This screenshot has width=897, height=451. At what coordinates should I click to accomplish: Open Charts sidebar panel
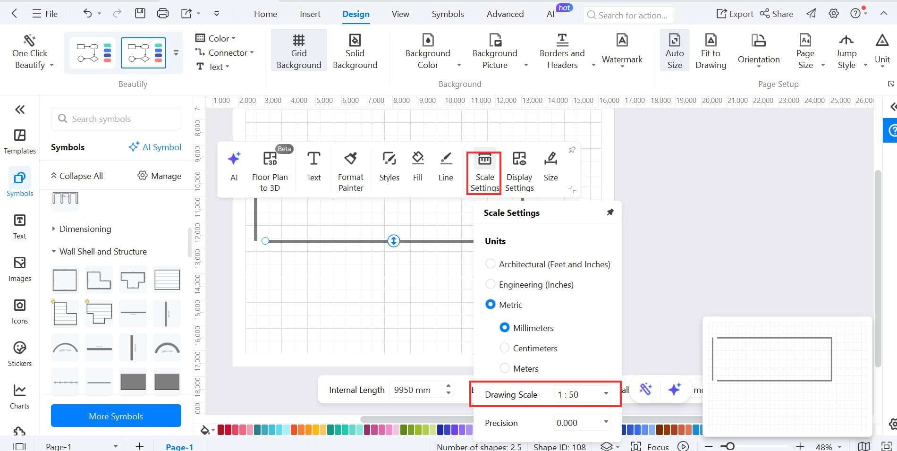pos(20,397)
